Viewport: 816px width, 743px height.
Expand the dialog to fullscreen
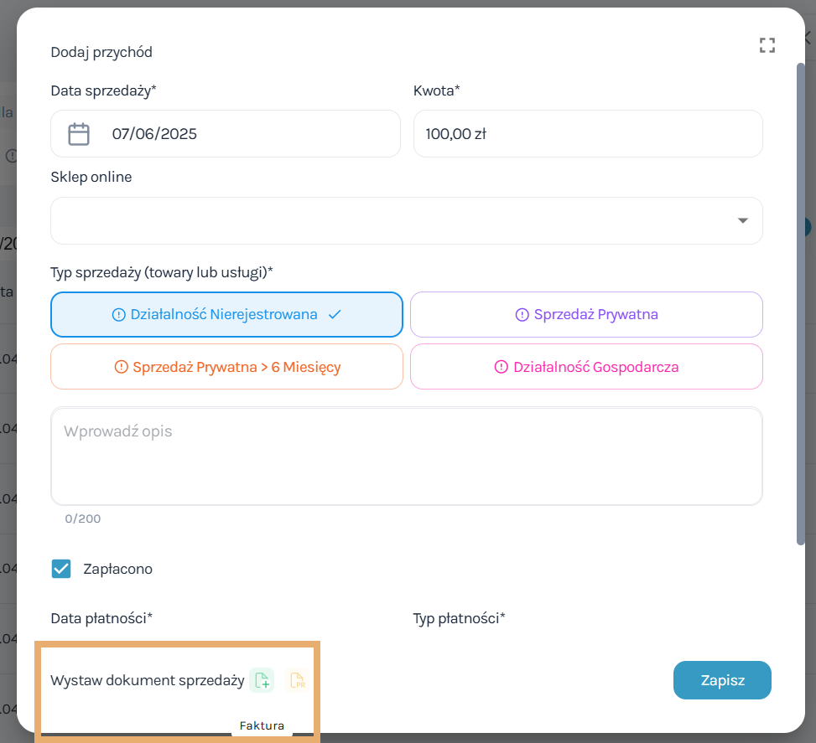[x=767, y=45]
